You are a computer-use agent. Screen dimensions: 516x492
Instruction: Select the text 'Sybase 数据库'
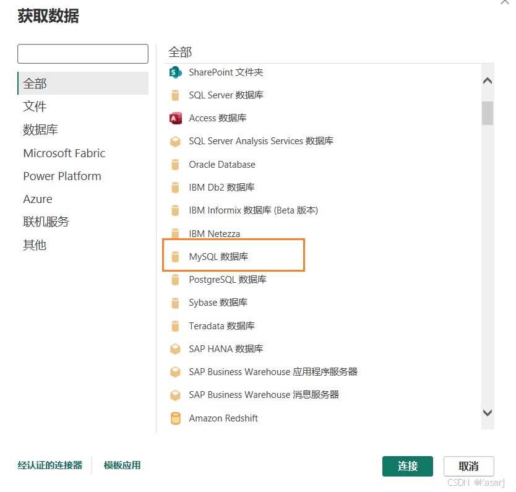tap(218, 303)
